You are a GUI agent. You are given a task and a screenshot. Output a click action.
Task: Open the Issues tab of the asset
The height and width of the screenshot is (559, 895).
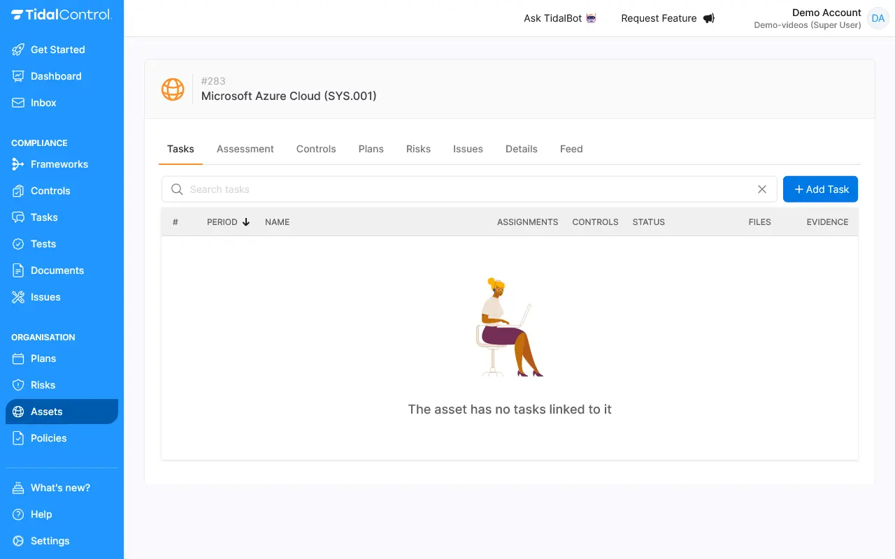468,149
